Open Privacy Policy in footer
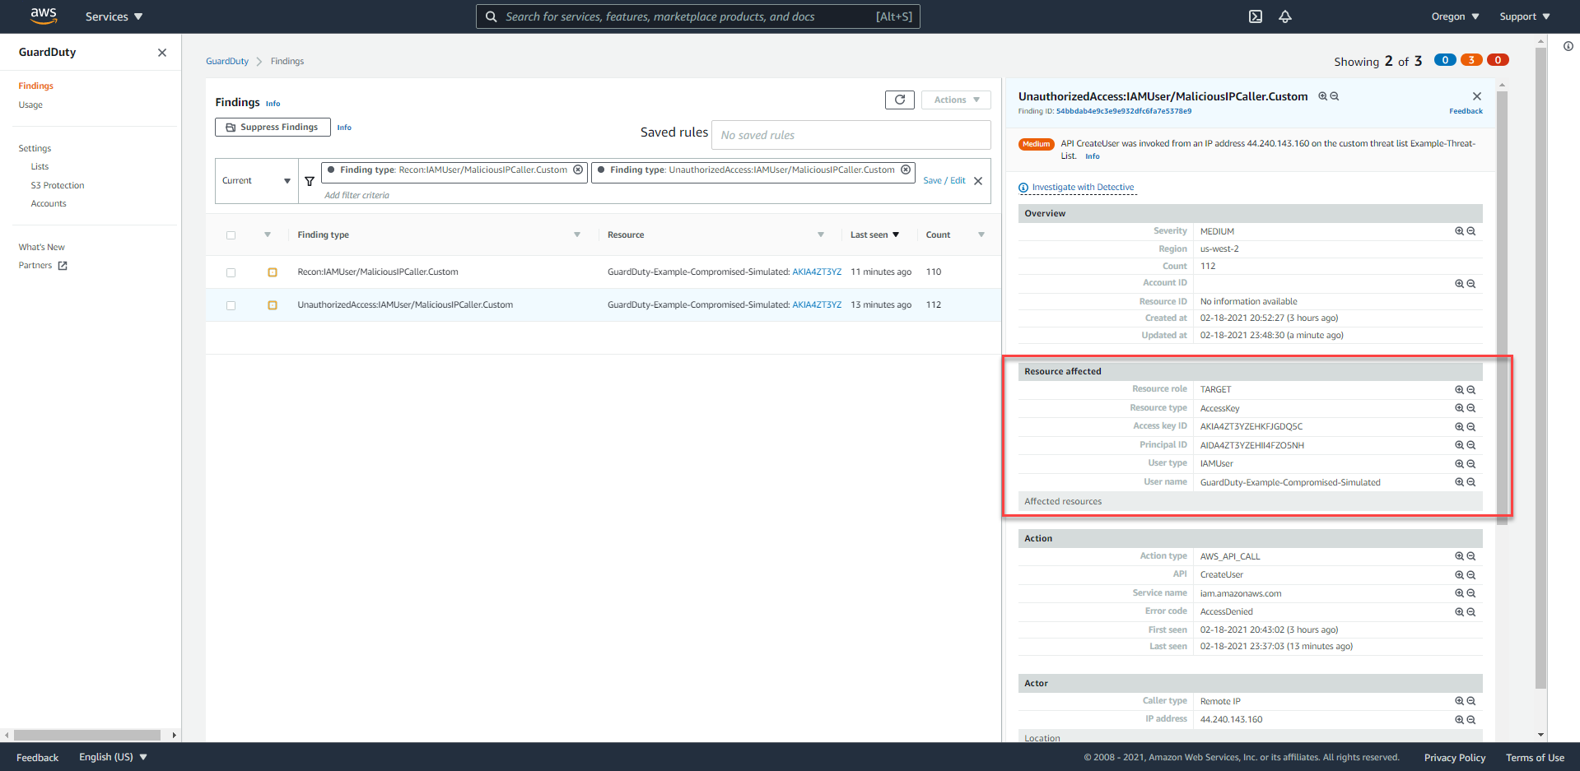Viewport: 1580px width, 771px height. (1455, 758)
